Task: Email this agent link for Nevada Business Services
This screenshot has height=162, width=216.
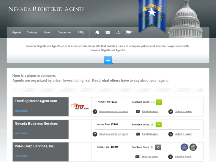Action: 150,134
